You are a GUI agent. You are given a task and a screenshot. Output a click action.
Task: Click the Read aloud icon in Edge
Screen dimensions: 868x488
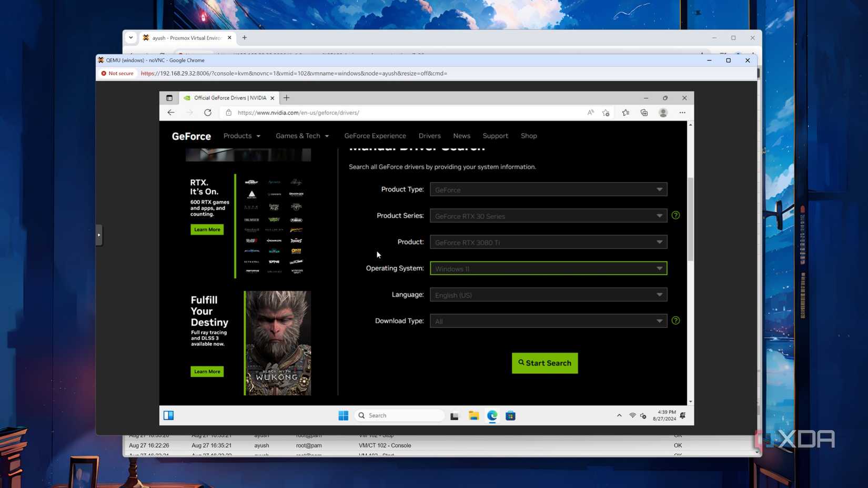(591, 113)
